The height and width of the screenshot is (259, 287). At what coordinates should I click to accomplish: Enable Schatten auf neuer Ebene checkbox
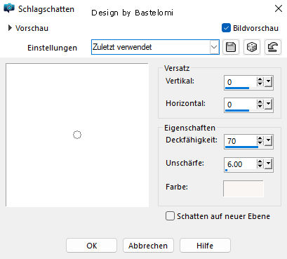(170, 215)
